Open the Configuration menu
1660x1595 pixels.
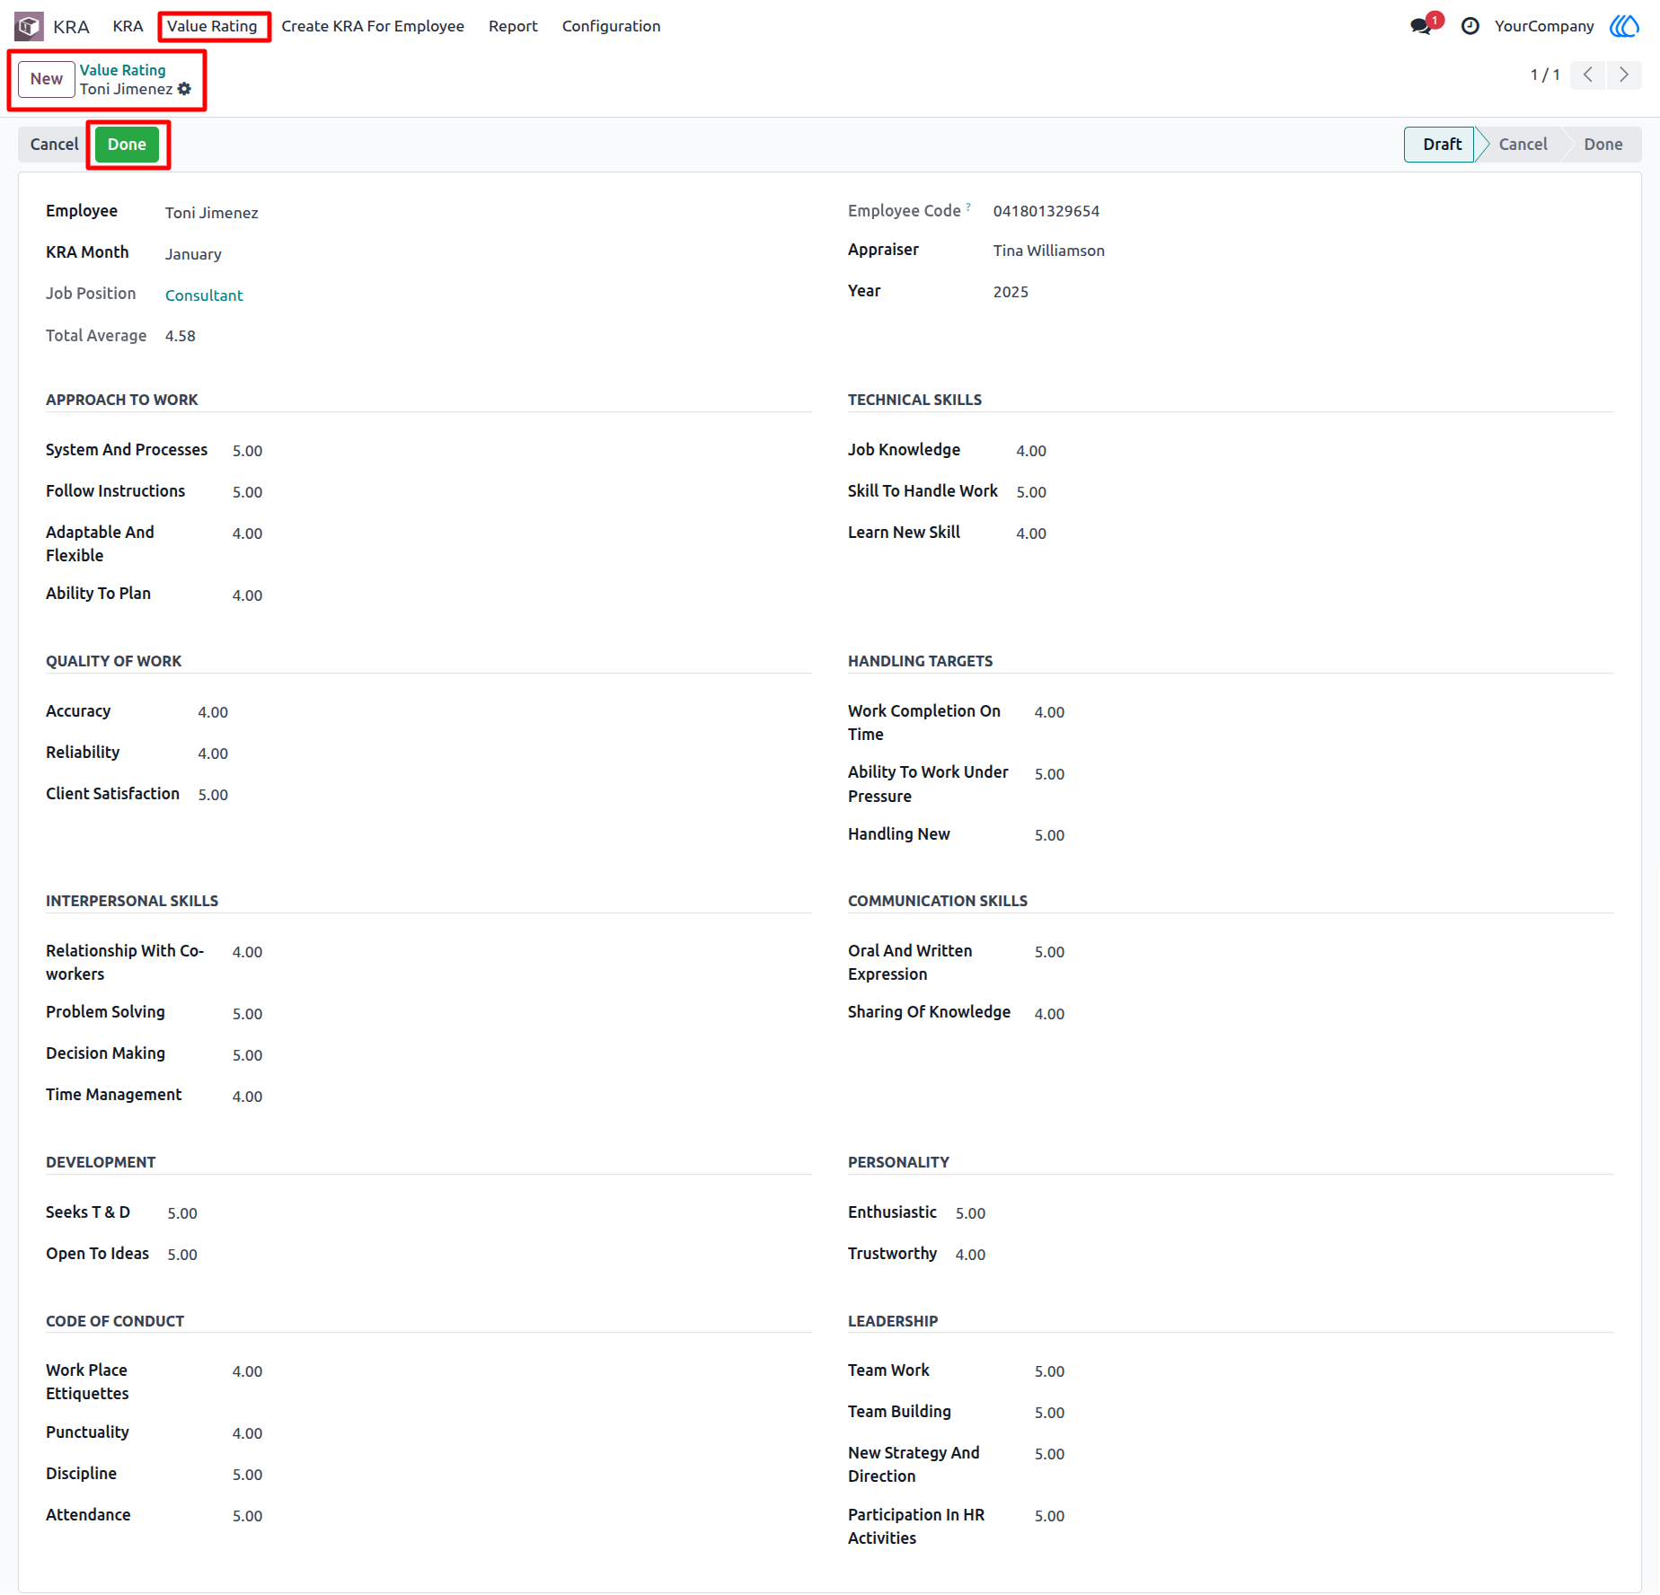click(611, 26)
